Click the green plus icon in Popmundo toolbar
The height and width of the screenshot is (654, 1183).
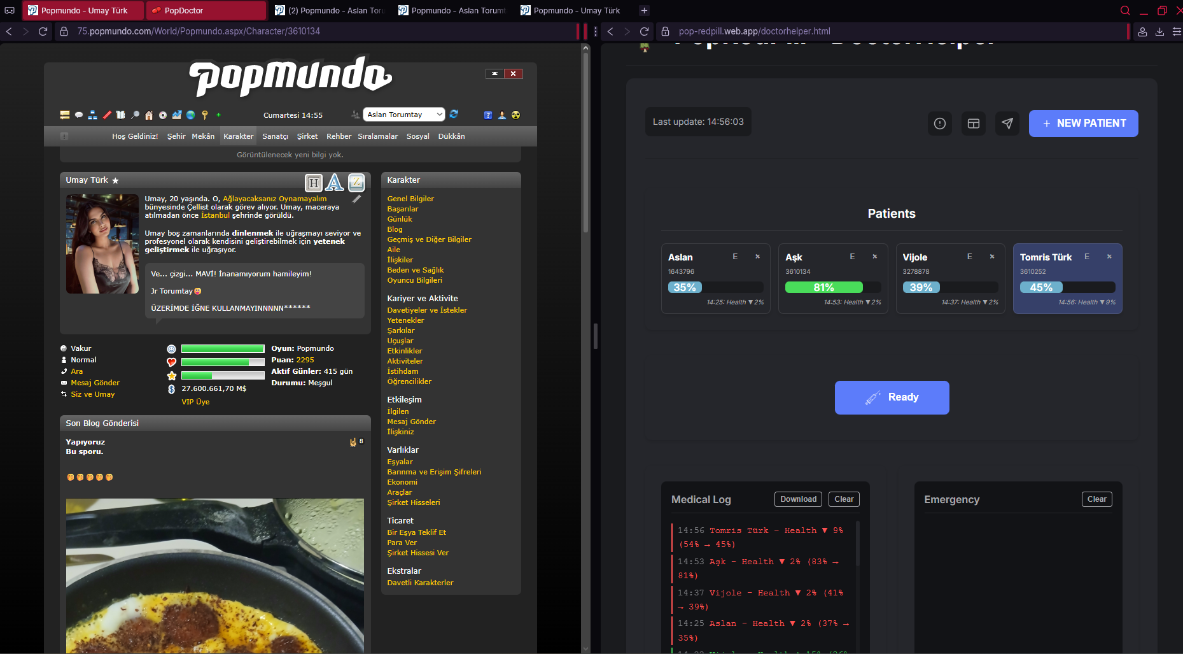218,115
